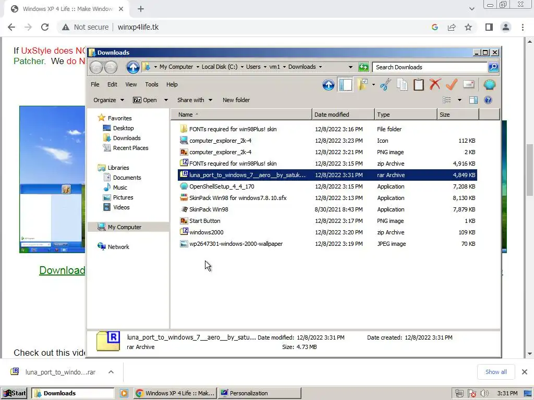
Task: Click the orange checkmark Properties icon
Action: (x=452, y=84)
